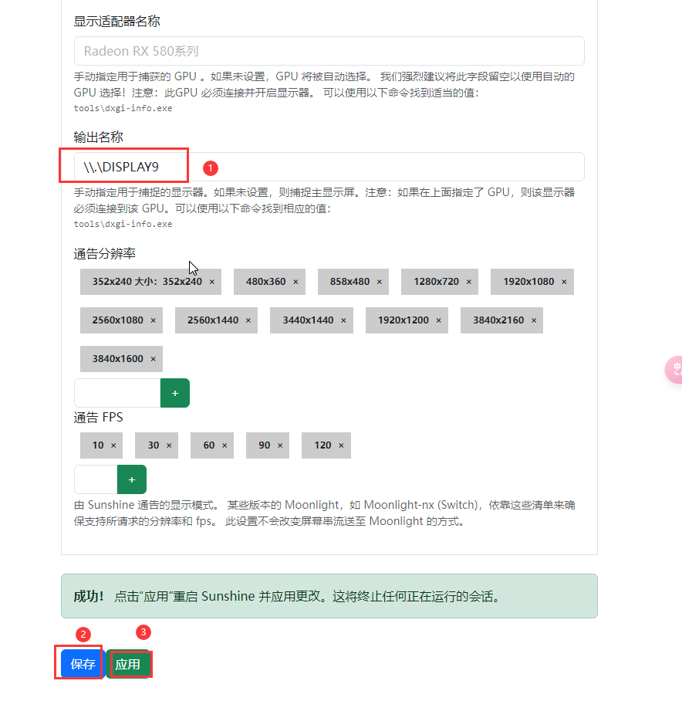682x701 pixels.
Task: Click the new resolution input box
Action: point(117,393)
